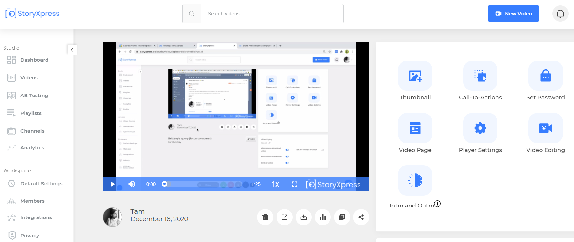Screen dimensions: 574x242
Task: Open the Set Password lock icon
Action: point(546,76)
